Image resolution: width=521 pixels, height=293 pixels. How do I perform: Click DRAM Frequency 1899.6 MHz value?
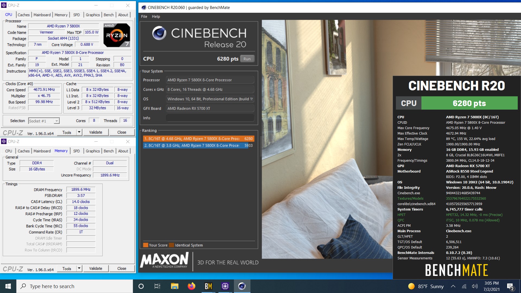pos(81,189)
